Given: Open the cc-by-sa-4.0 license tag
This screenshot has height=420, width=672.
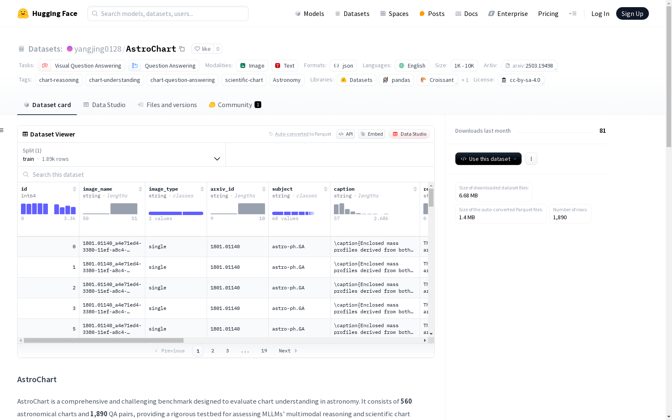Looking at the screenshot, I should (521, 80).
